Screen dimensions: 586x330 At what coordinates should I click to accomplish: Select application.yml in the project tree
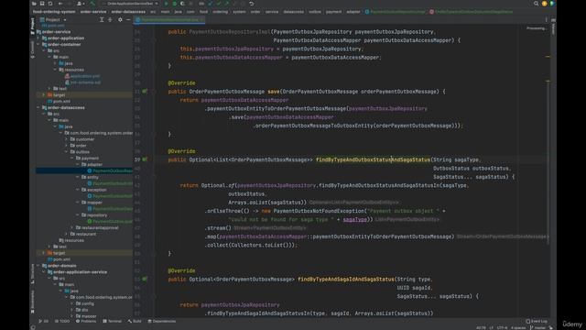coord(85,76)
